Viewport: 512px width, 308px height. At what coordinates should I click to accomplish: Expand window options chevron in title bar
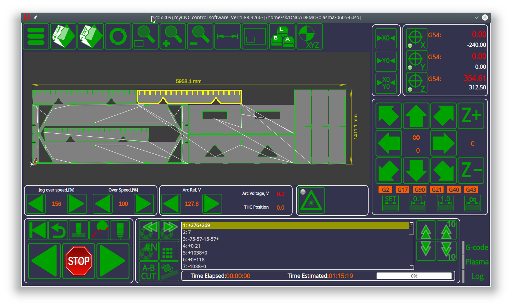[x=476, y=17]
